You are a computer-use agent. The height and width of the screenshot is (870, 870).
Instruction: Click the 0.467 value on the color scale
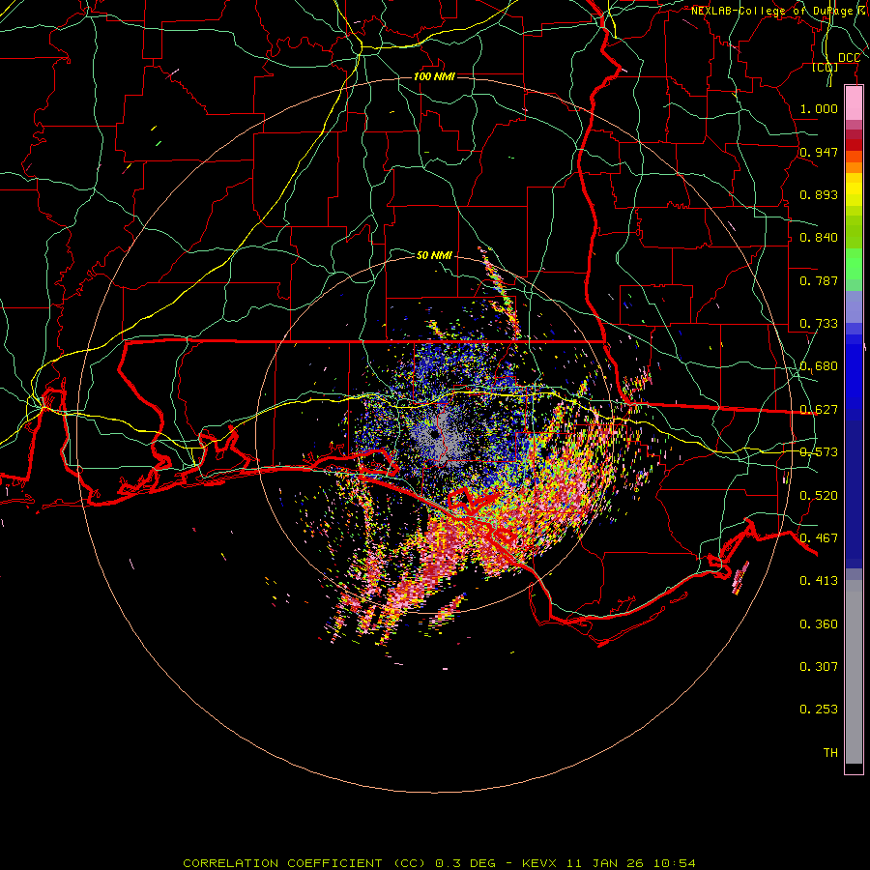819,538
